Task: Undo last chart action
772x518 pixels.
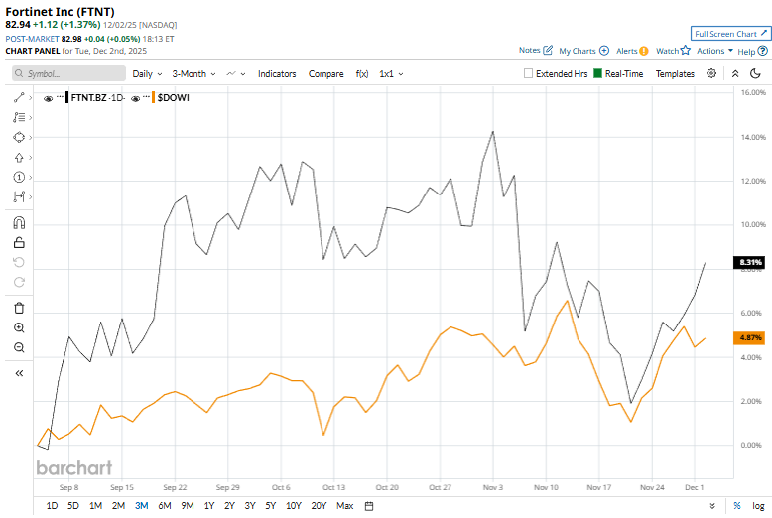Action: [19, 262]
